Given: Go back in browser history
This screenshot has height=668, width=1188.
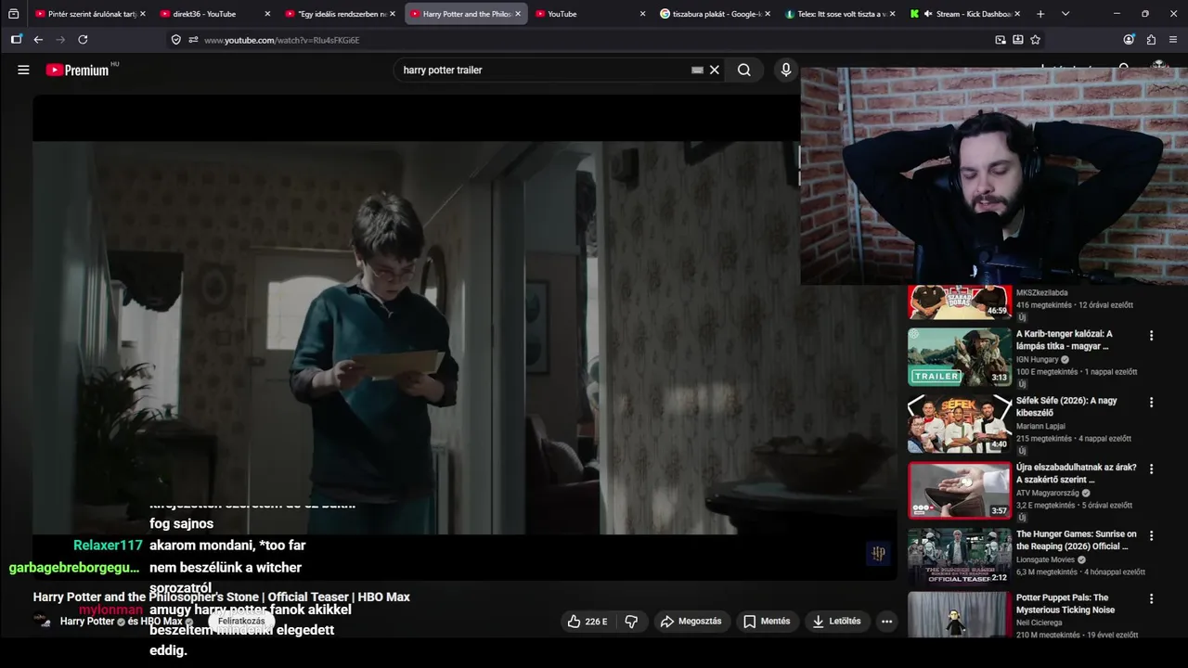Looking at the screenshot, I should 38,40.
